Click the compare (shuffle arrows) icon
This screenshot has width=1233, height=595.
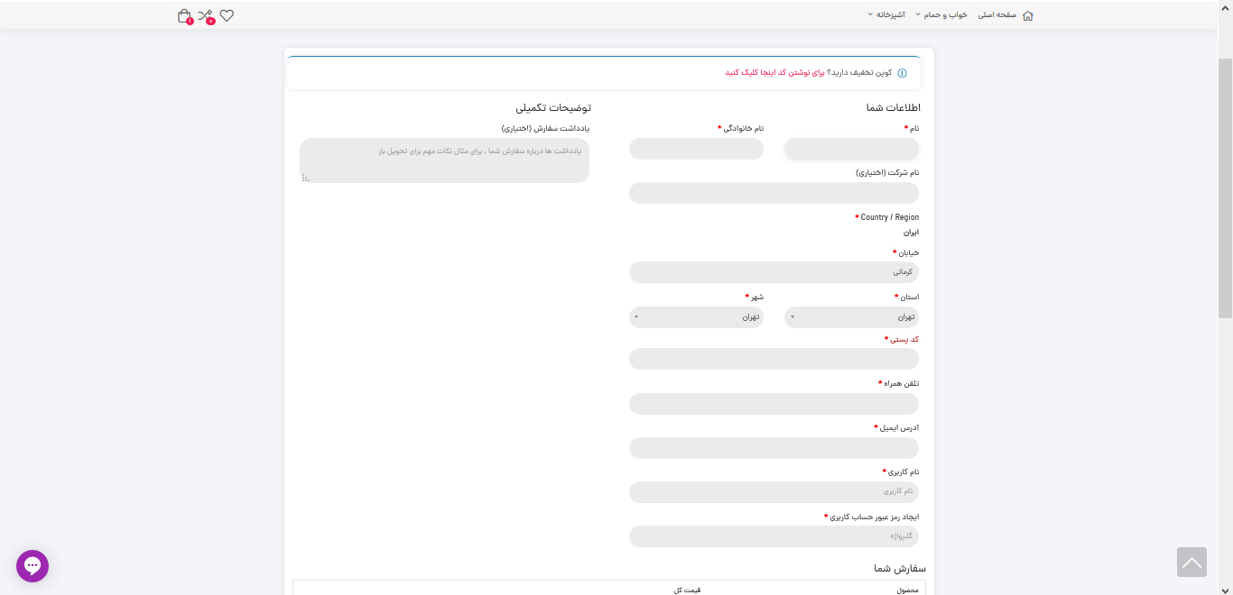(206, 15)
